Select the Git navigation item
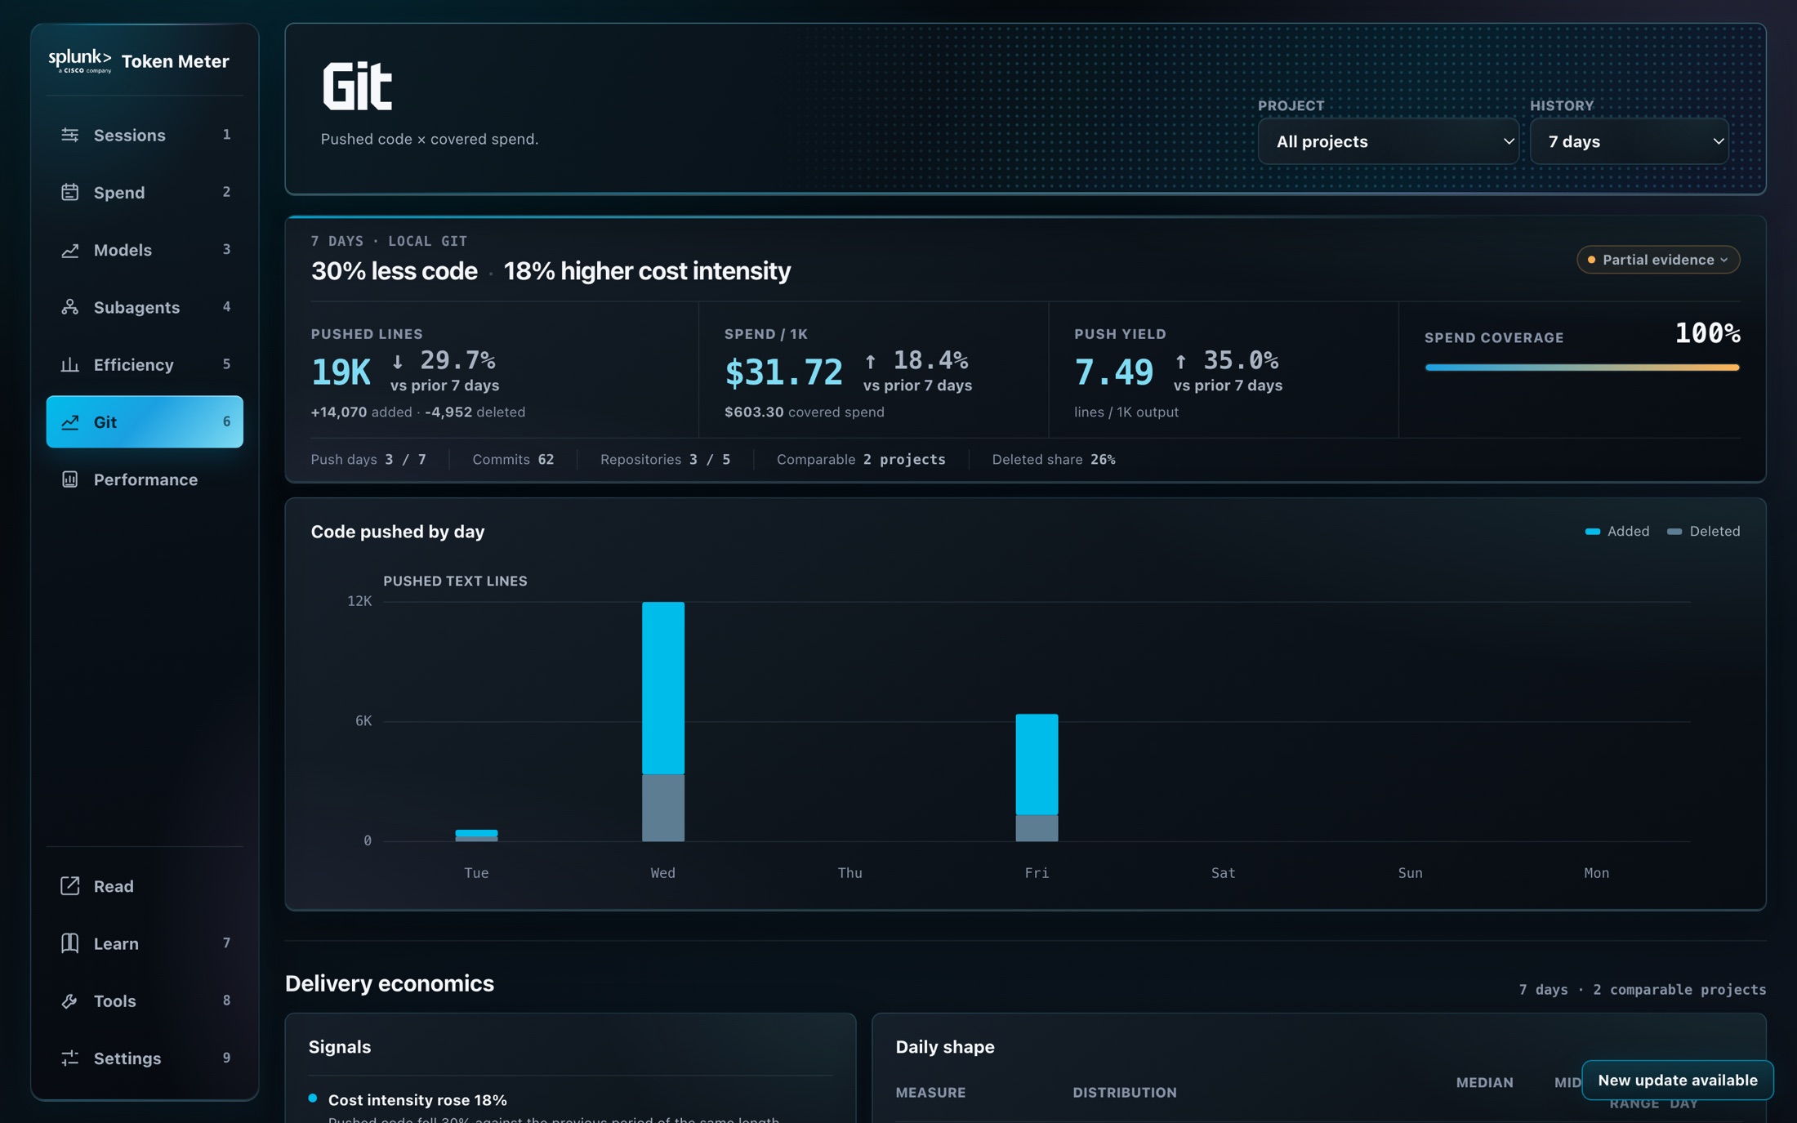Viewport: 1797px width, 1123px height. pyautogui.click(x=145, y=421)
